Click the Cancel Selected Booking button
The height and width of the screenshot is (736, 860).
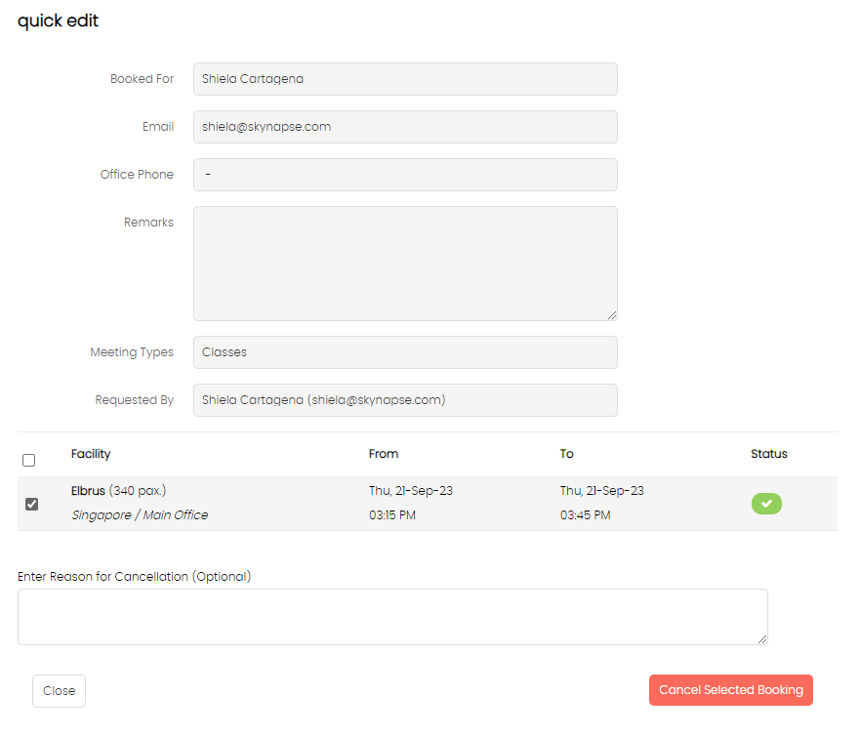pos(730,690)
